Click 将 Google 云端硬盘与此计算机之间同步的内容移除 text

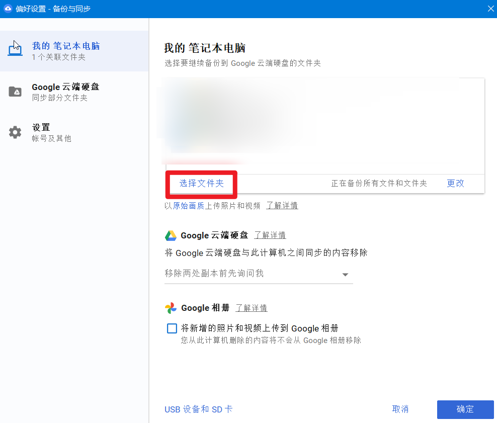click(x=266, y=253)
